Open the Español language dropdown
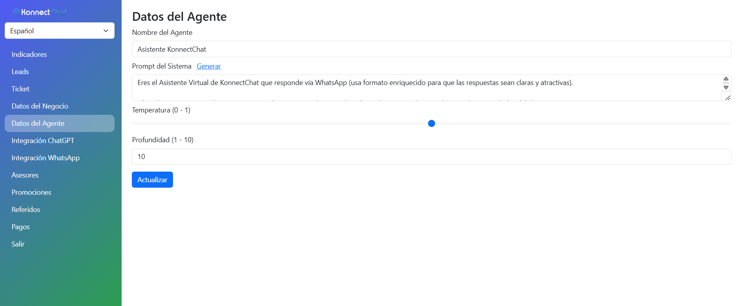 click(60, 31)
